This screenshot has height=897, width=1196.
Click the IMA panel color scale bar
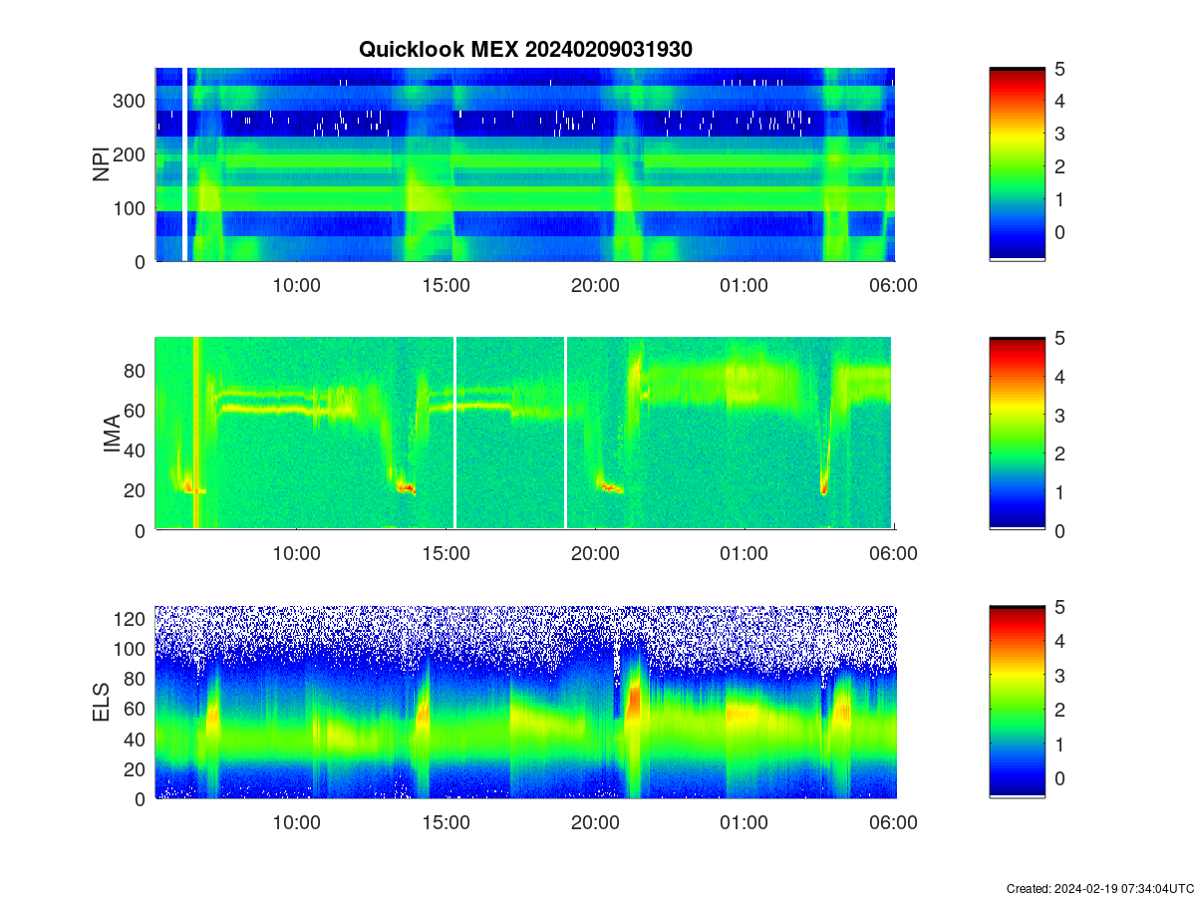[1017, 434]
